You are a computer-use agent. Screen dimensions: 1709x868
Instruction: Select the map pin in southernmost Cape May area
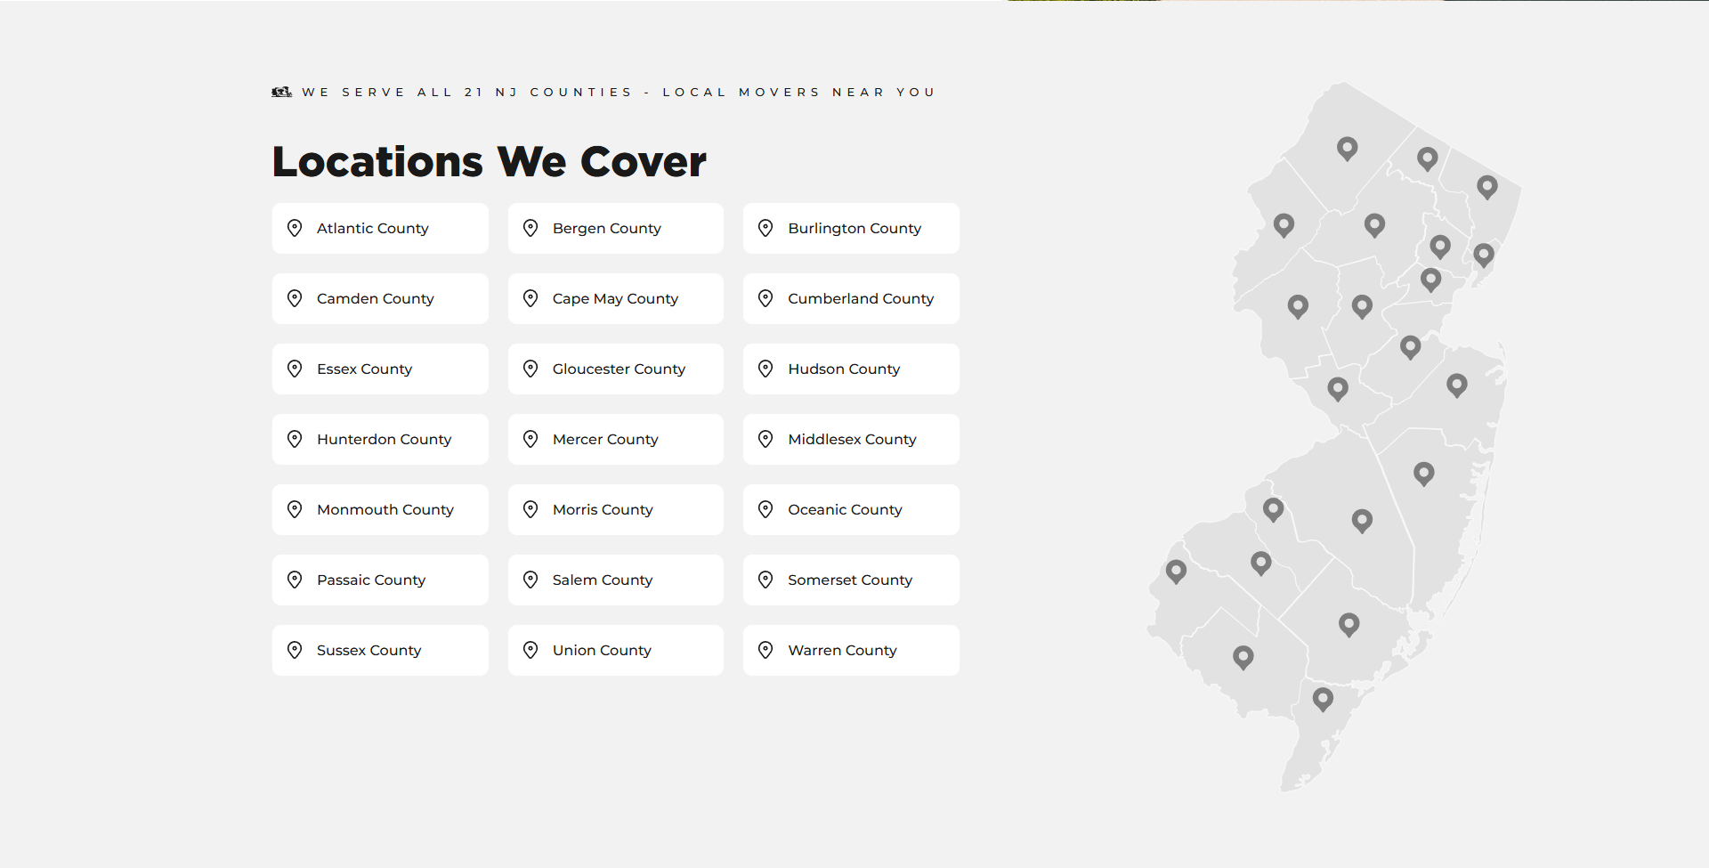click(1323, 700)
